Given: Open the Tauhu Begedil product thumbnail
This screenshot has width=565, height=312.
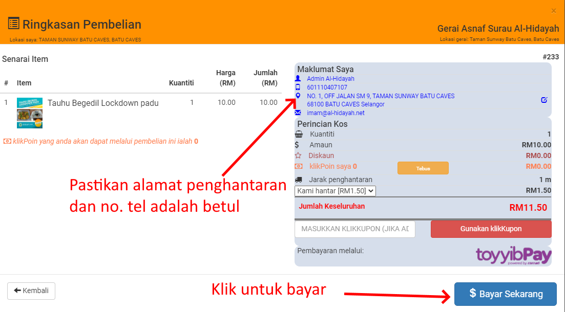Looking at the screenshot, I should [30, 113].
